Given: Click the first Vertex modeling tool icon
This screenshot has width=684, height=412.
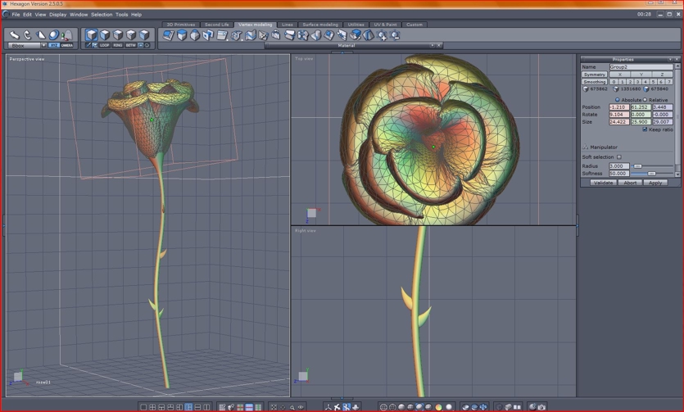Looking at the screenshot, I should 168,35.
